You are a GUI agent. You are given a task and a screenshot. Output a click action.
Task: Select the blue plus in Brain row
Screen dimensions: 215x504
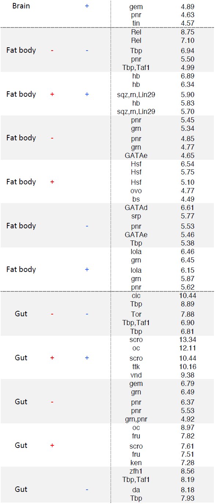pyautogui.click(x=87, y=6)
